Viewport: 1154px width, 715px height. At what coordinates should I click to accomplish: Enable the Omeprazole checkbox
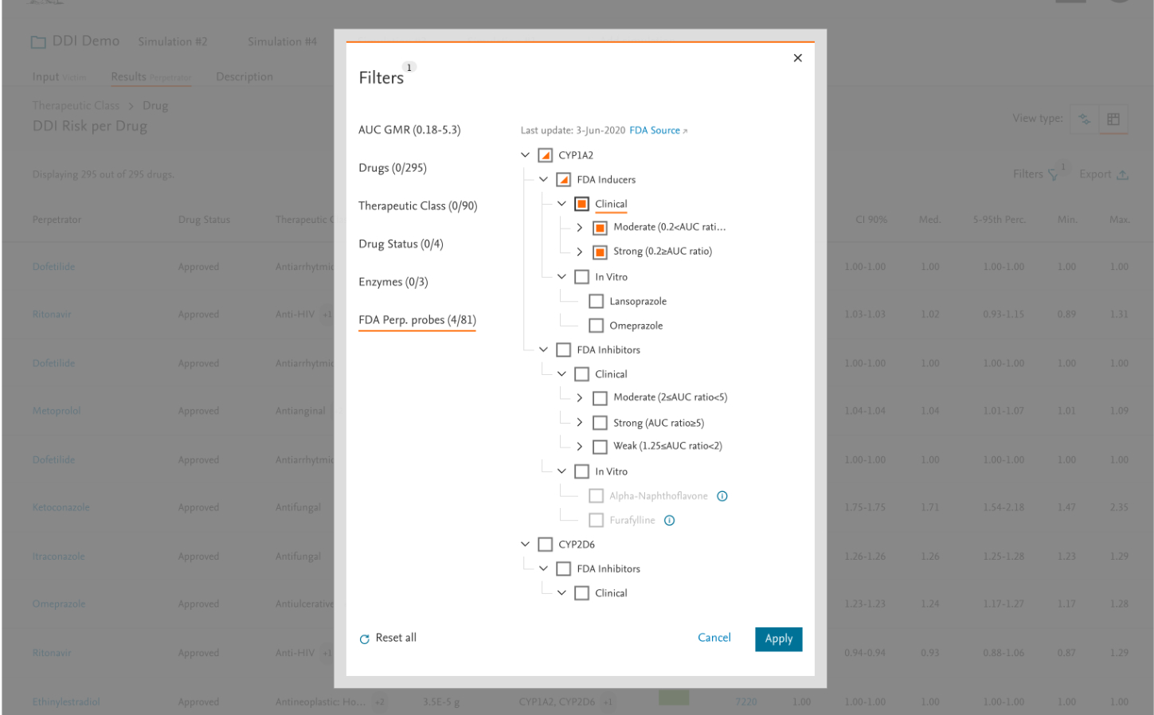coord(596,326)
